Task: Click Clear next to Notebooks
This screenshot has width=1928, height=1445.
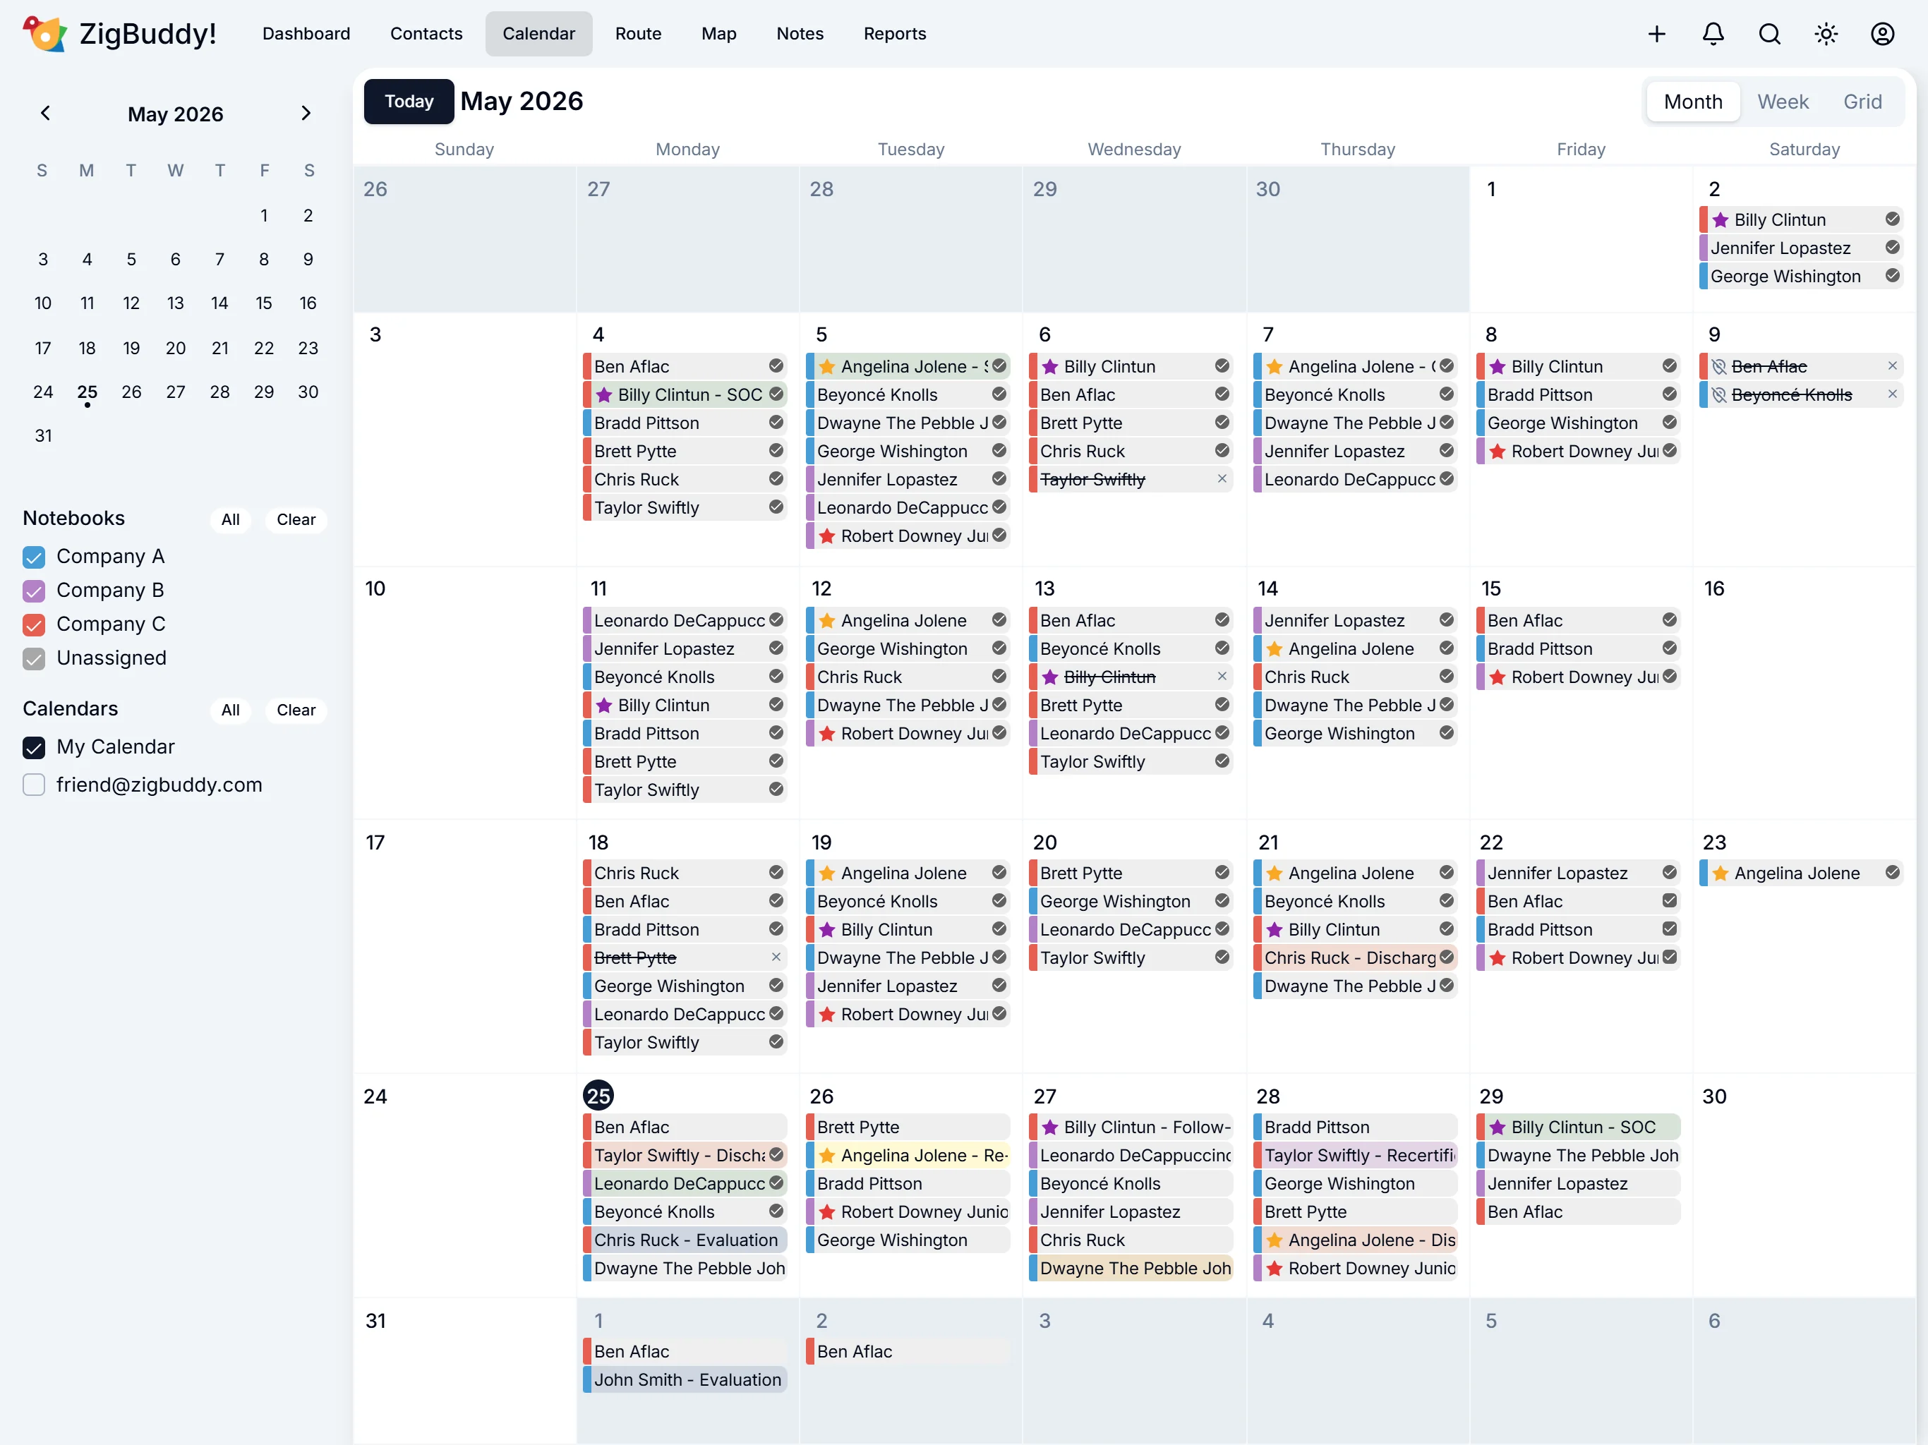Action: [x=296, y=519]
